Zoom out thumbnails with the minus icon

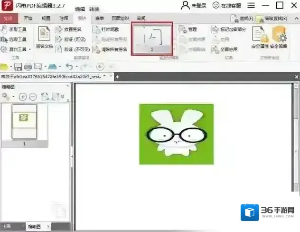coord(33,97)
